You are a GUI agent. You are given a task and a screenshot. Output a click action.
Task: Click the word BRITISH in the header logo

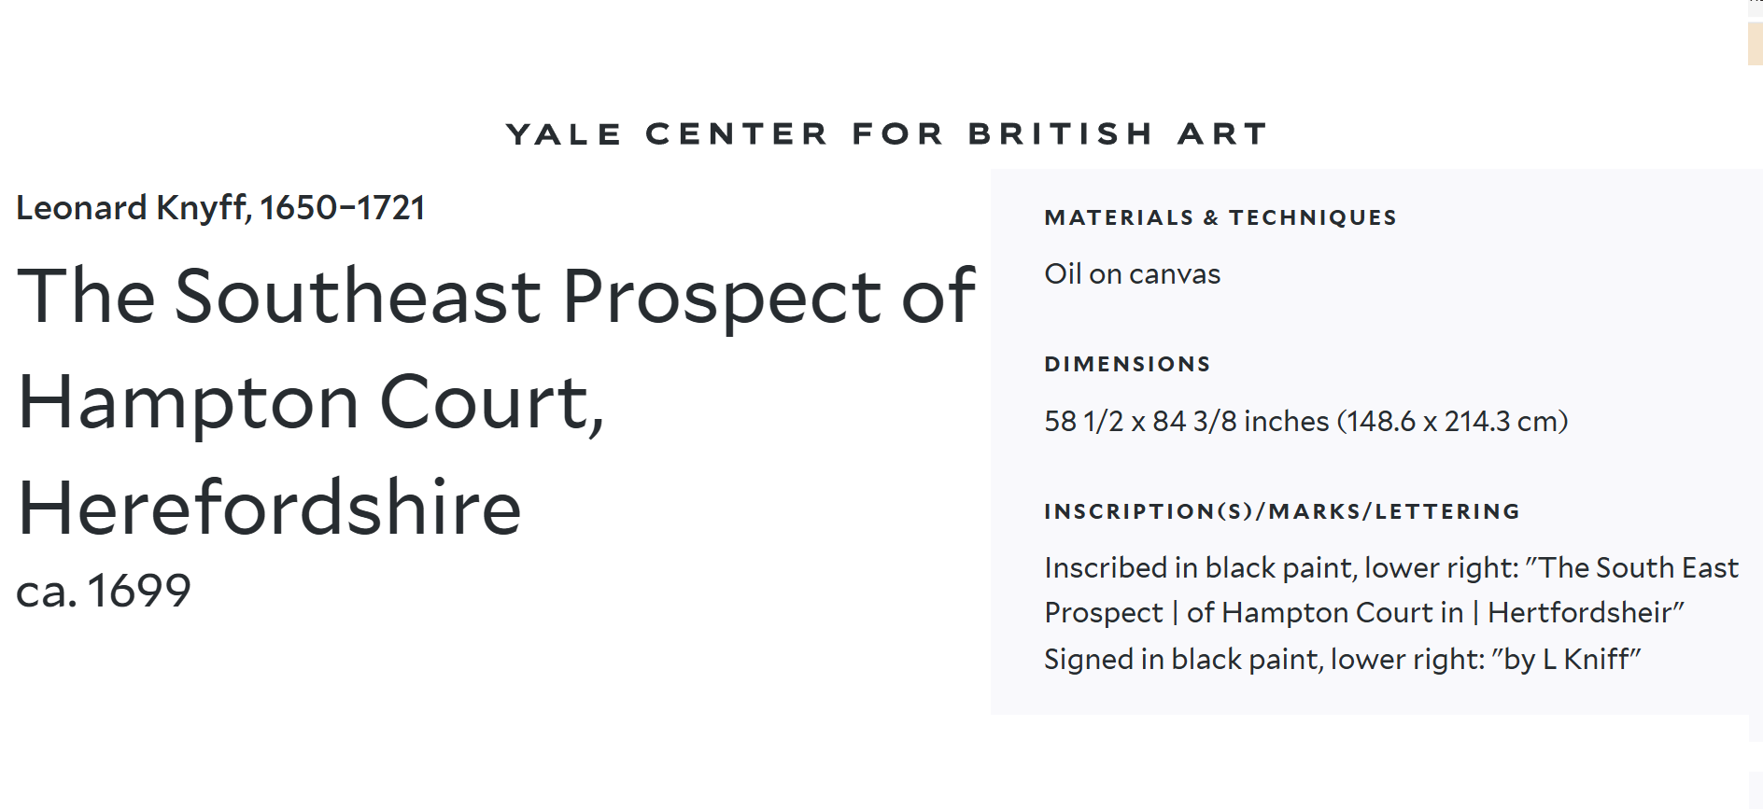click(1061, 134)
